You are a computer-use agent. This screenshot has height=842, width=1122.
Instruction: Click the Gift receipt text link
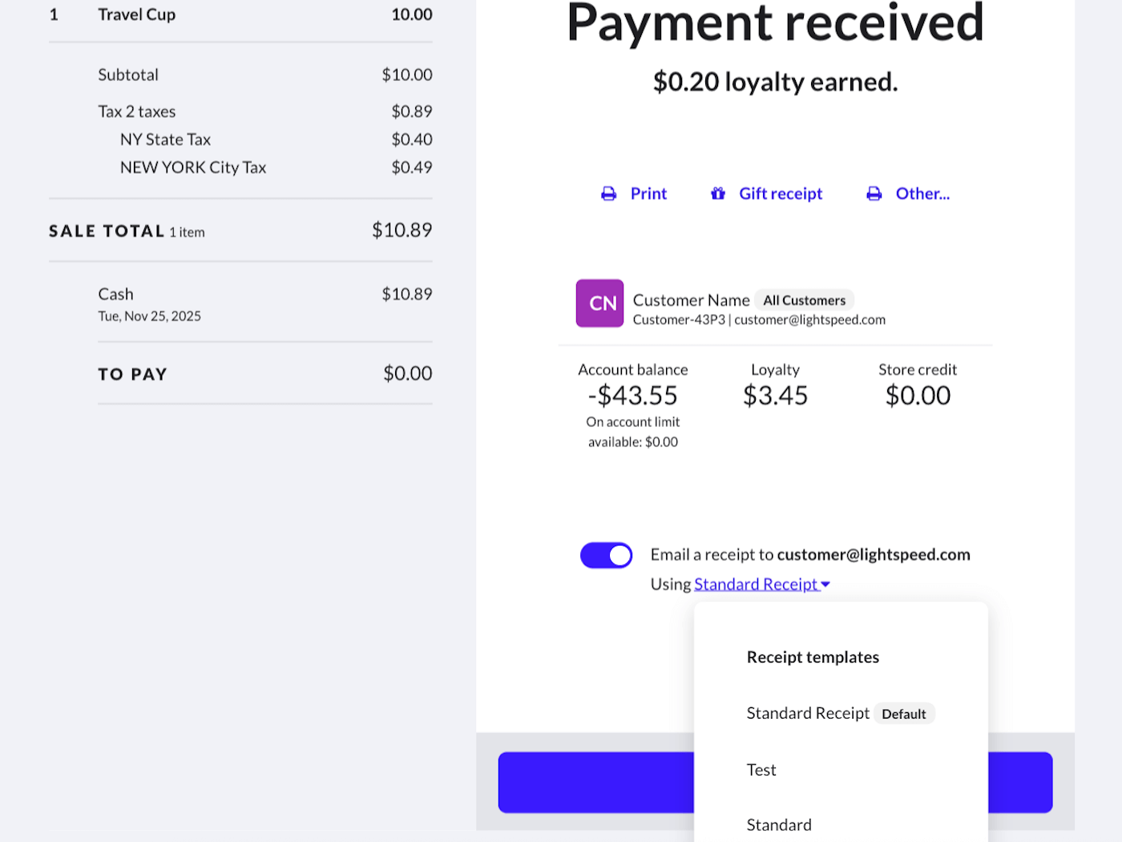click(781, 194)
